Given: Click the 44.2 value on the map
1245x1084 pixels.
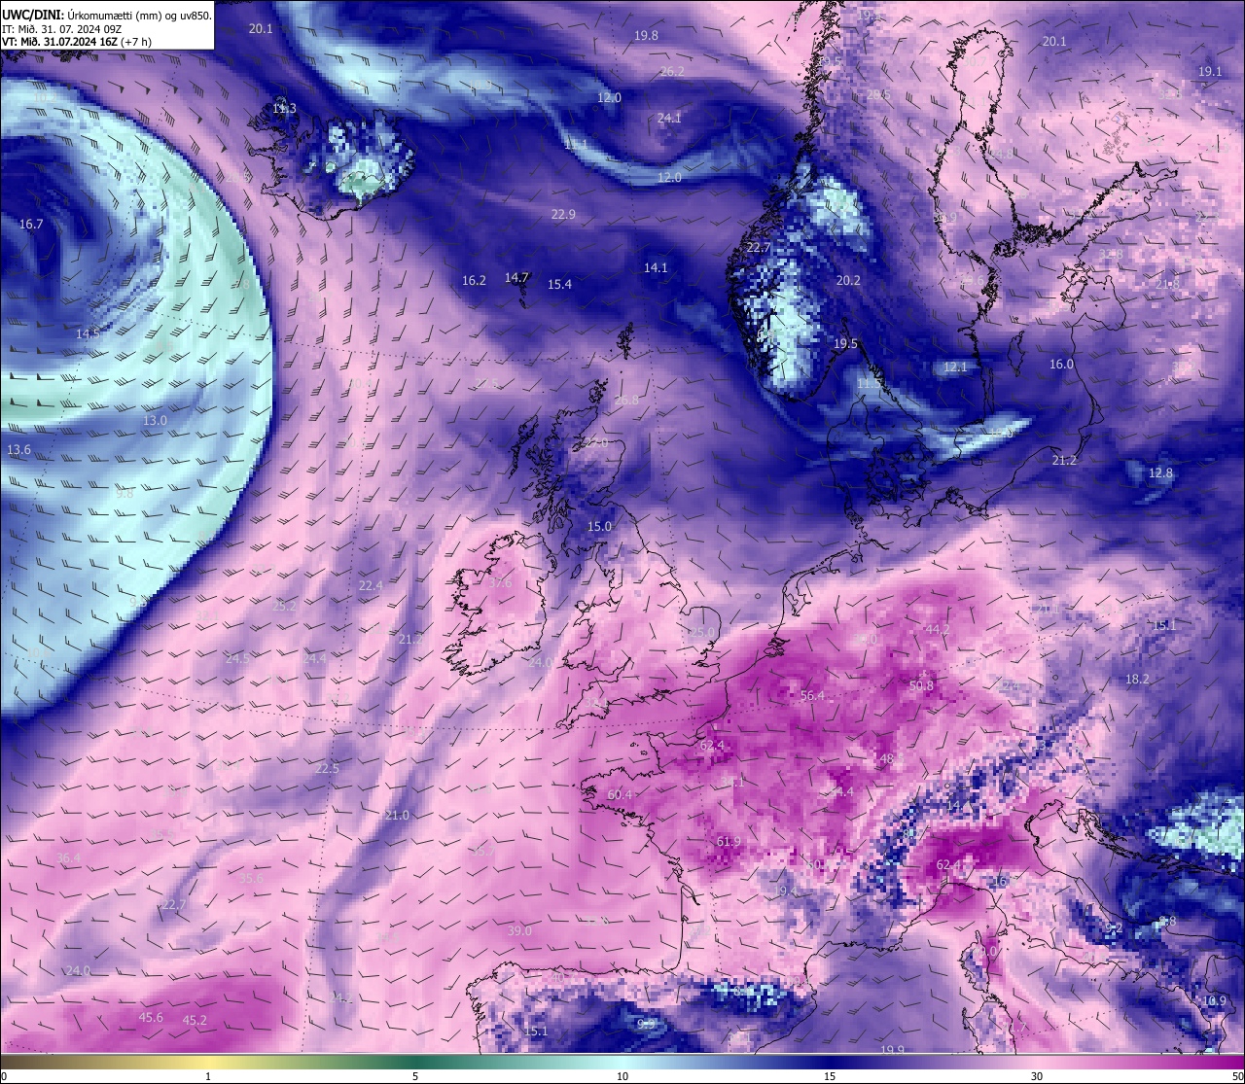Looking at the screenshot, I should 938,630.
